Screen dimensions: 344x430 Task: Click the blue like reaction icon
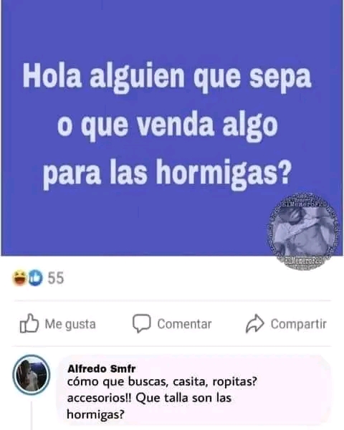36,277
